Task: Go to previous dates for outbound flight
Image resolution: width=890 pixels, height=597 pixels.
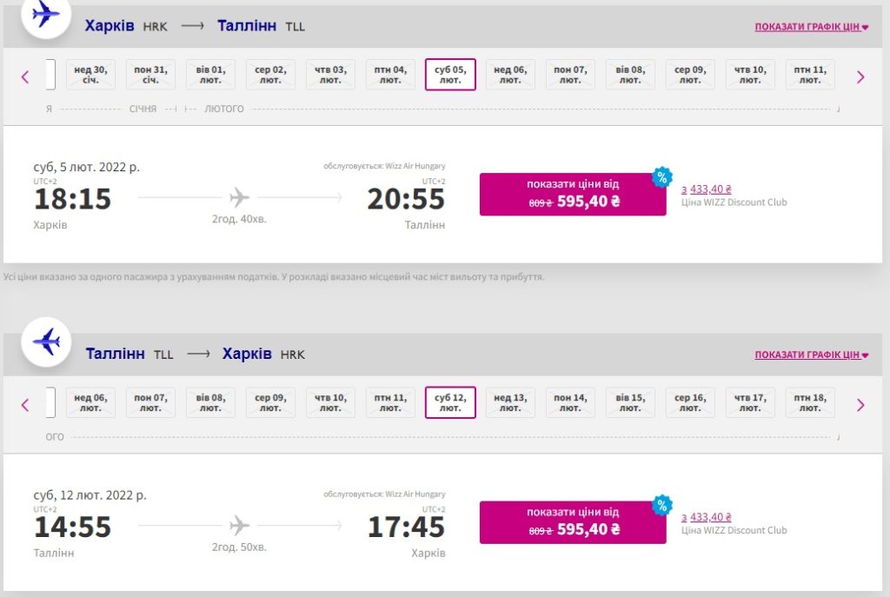Action: (x=25, y=76)
